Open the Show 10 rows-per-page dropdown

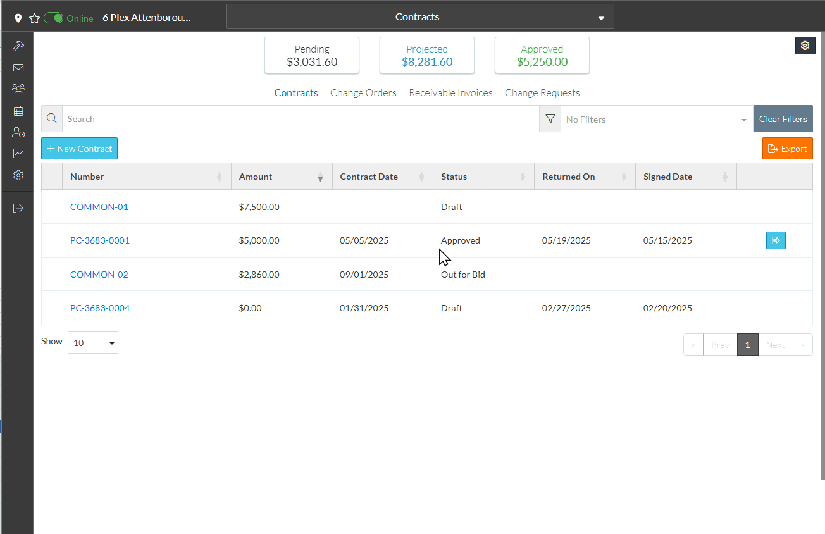tap(93, 343)
